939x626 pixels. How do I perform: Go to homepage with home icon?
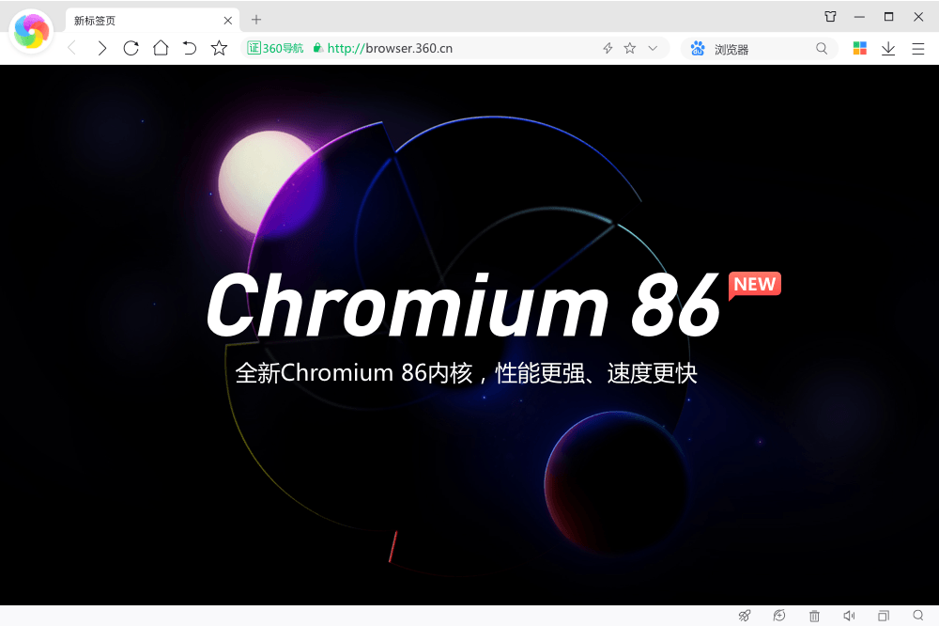coord(161,48)
